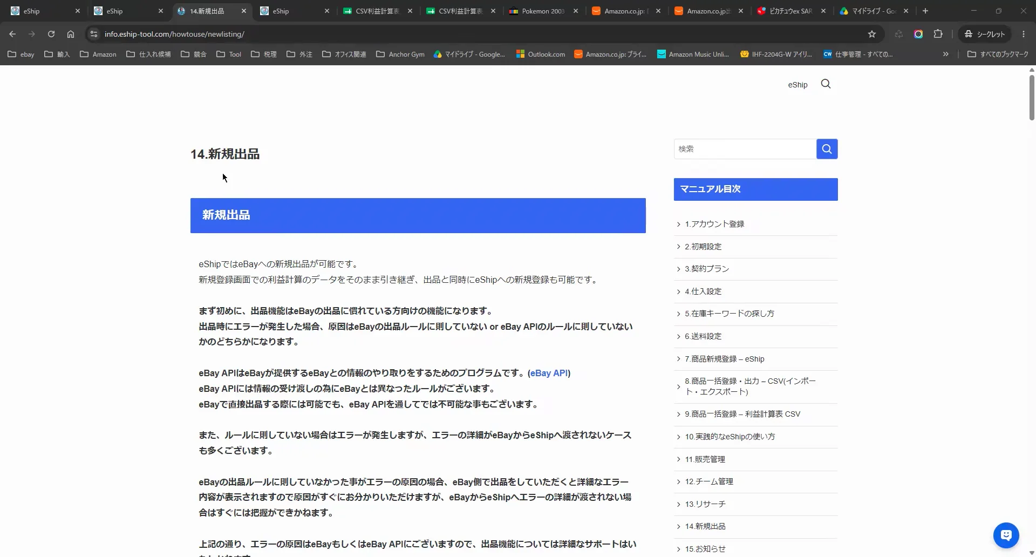Bookmark this page with the star icon
Screen dimensions: 1036x557
point(871,34)
